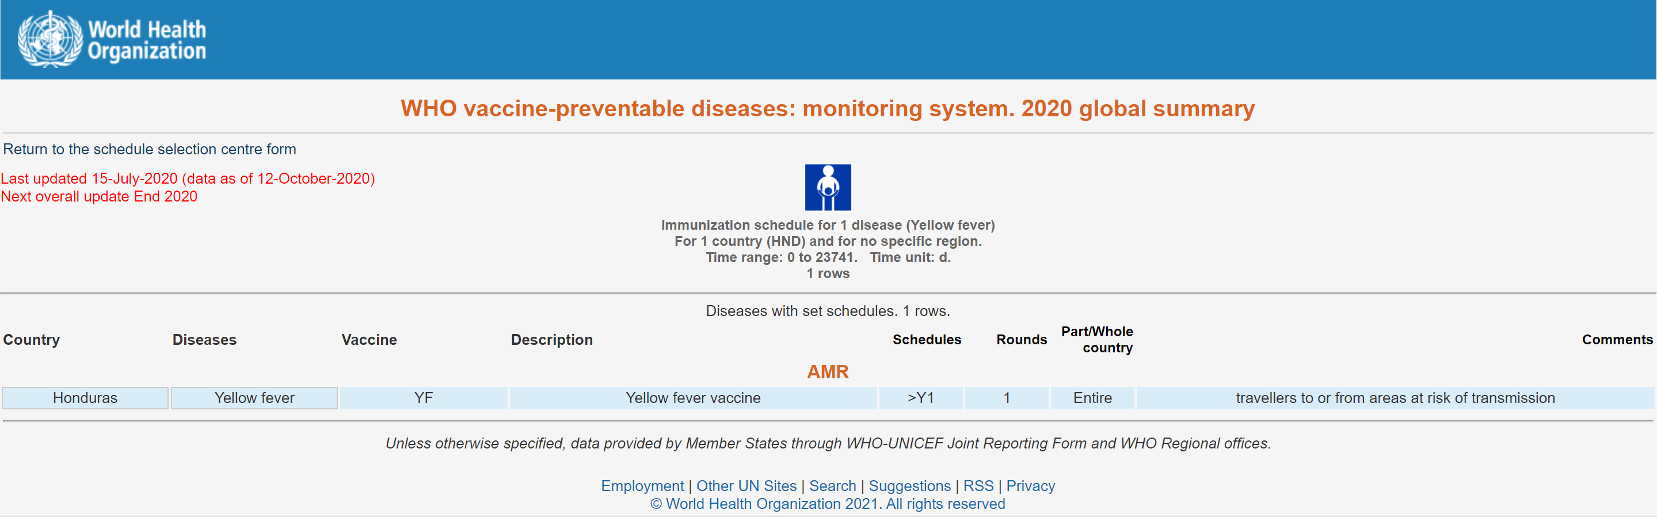The height and width of the screenshot is (517, 1657).
Task: Click the Rounds column header
Action: (x=1022, y=340)
